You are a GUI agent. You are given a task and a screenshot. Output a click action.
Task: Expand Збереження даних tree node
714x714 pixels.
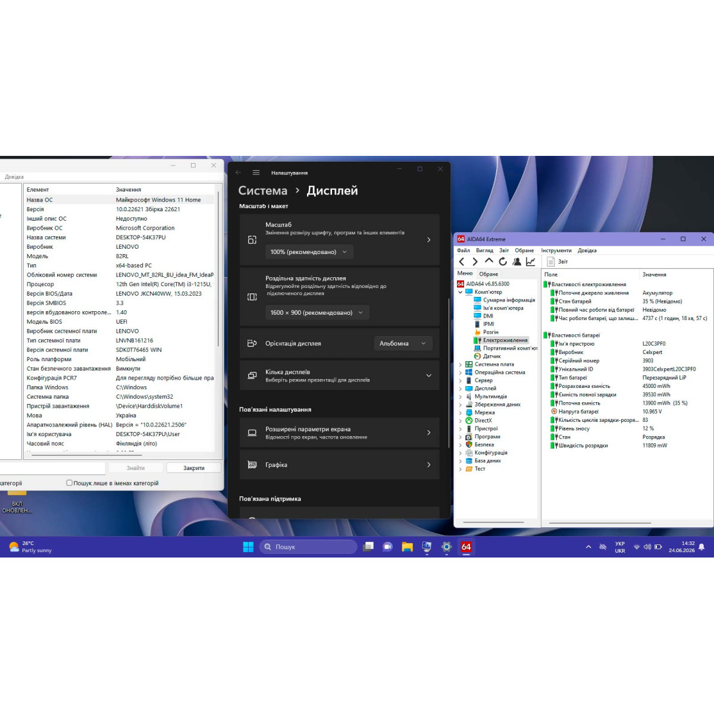coord(460,405)
